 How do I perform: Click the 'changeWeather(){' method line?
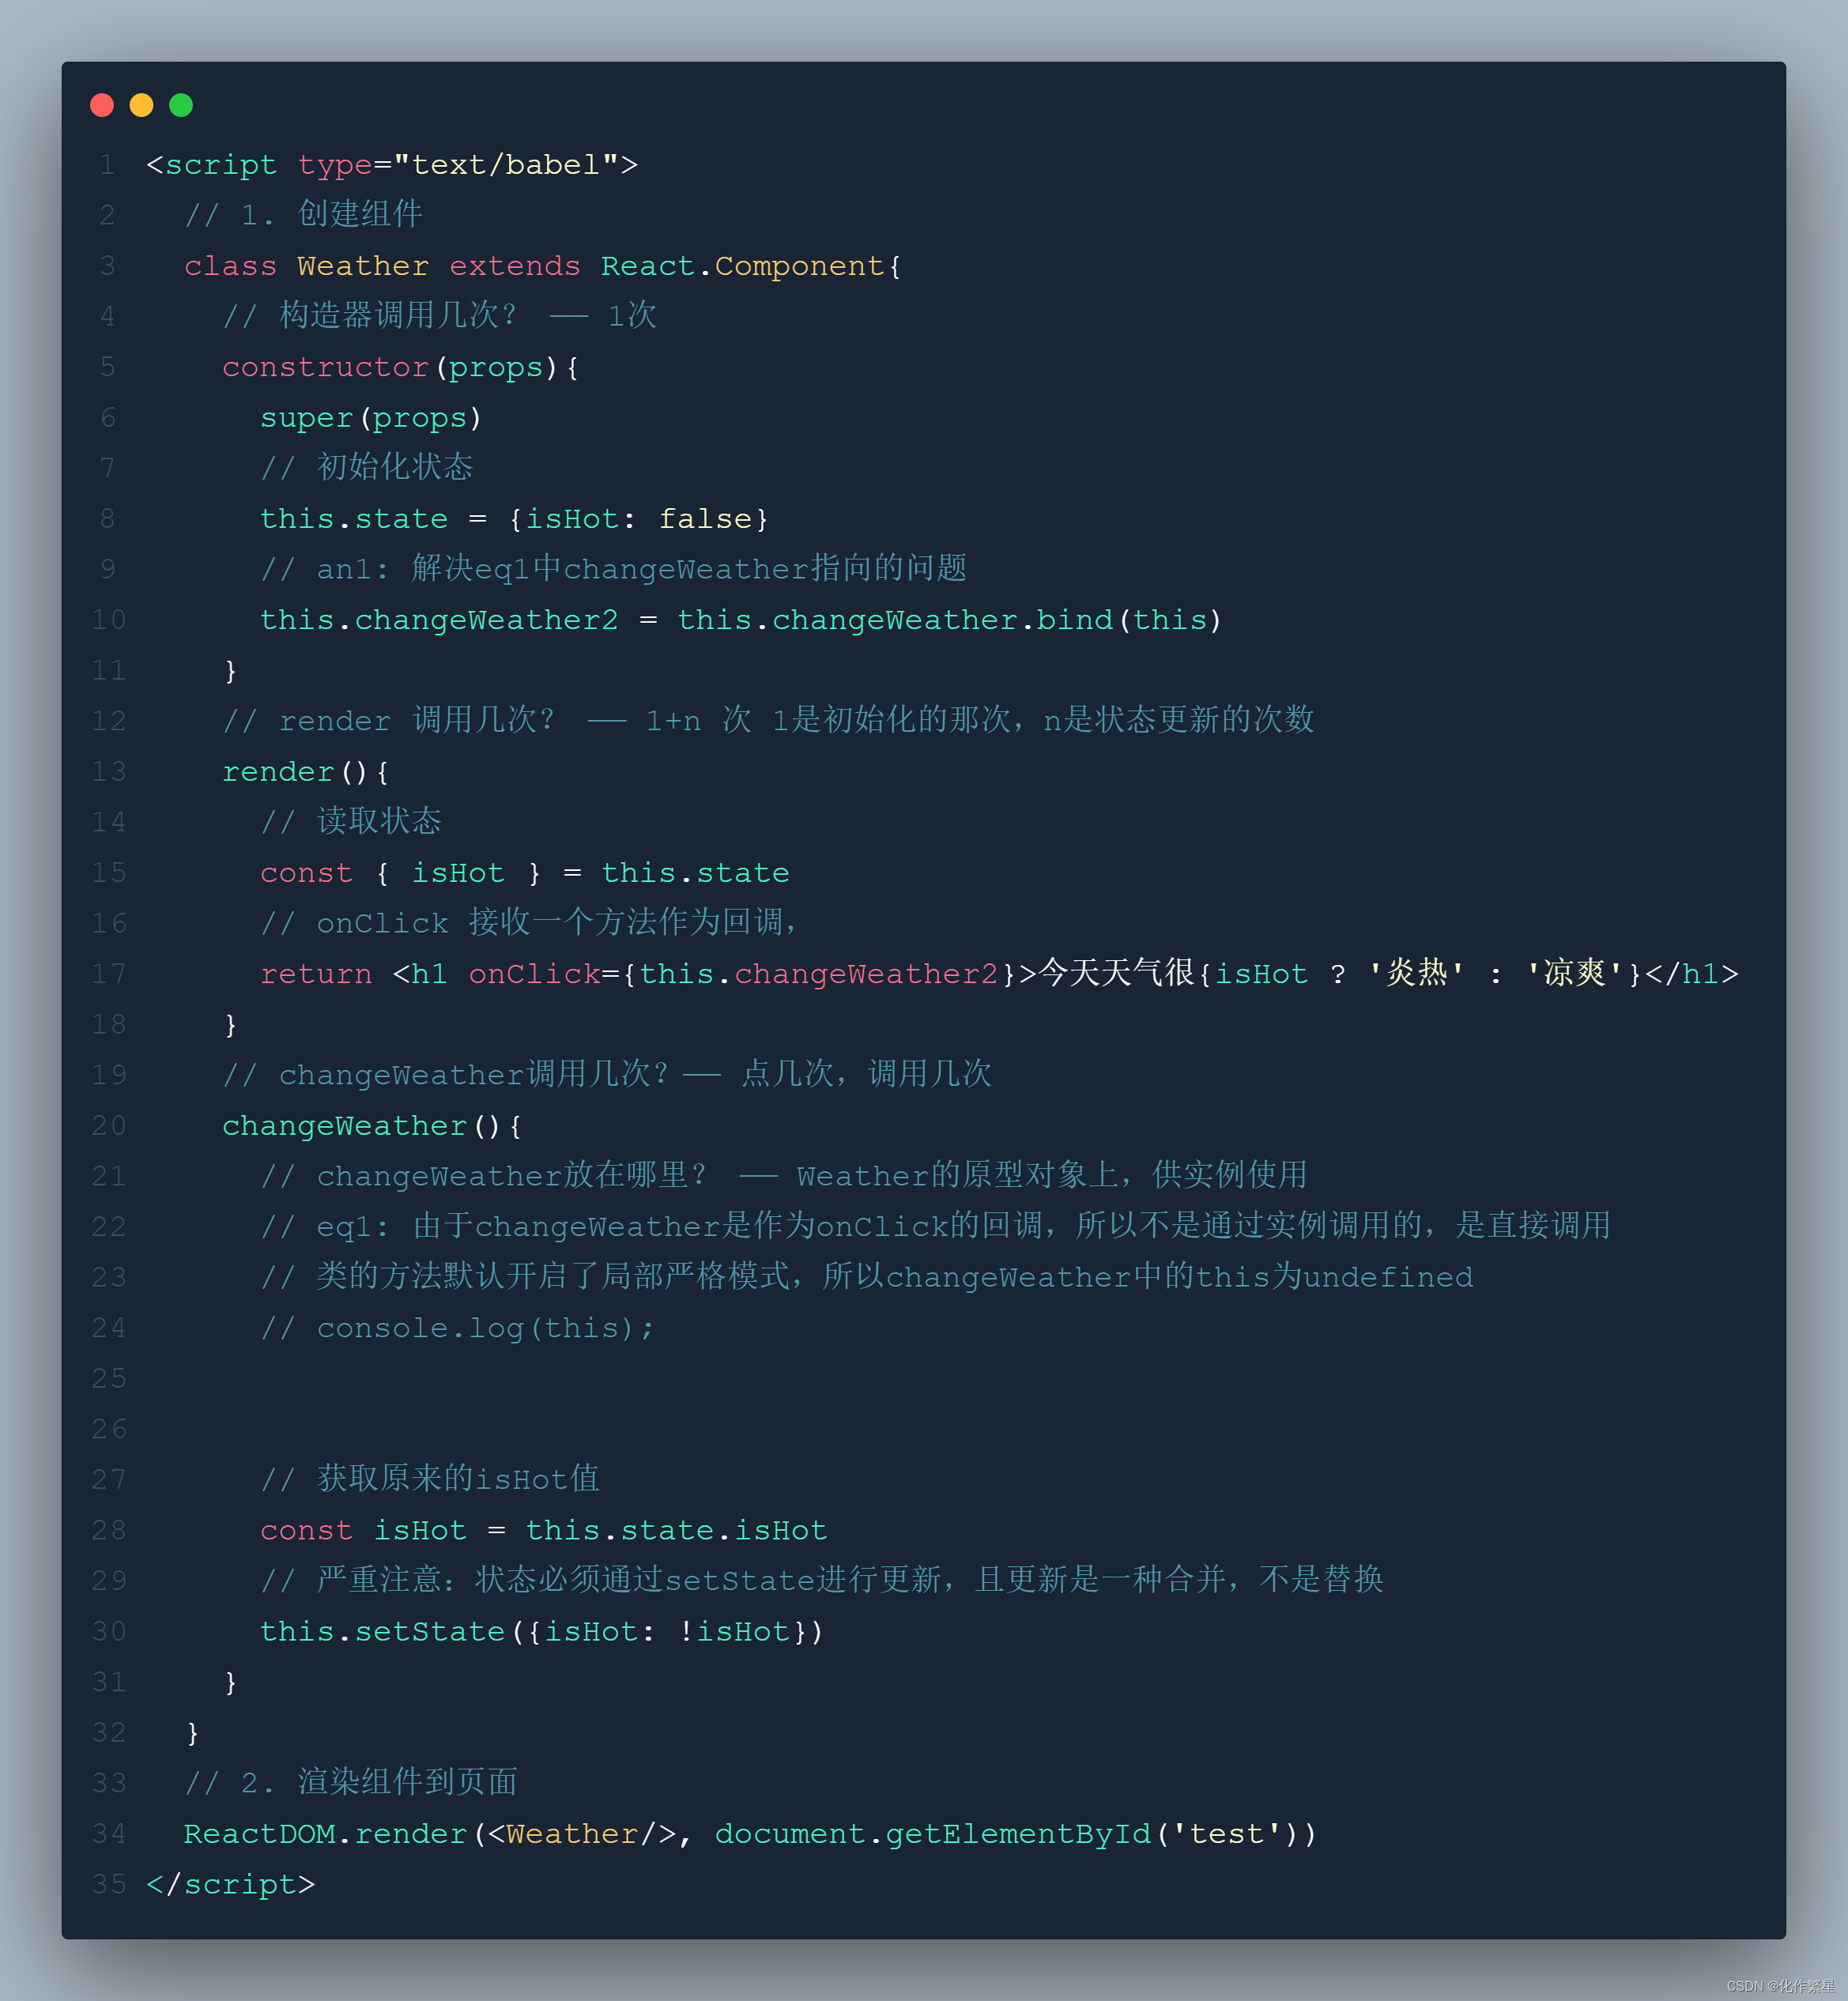coord(371,1126)
